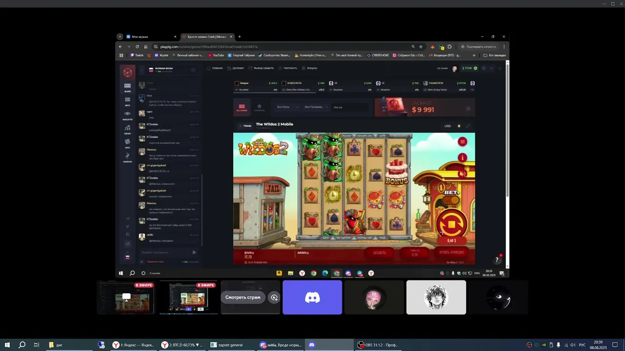Viewport: 625px width, 351px height.
Task: Open the browser extensions puzzle icon
Action: tap(450, 47)
